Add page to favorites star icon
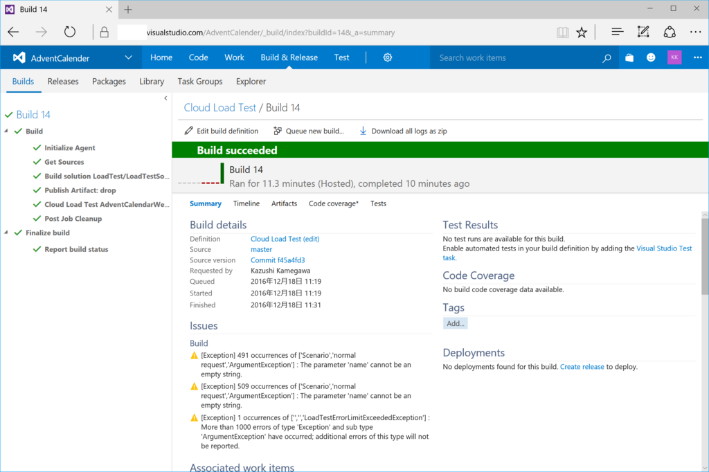709x472 pixels. (582, 32)
